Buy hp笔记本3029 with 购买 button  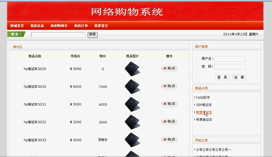169,68
